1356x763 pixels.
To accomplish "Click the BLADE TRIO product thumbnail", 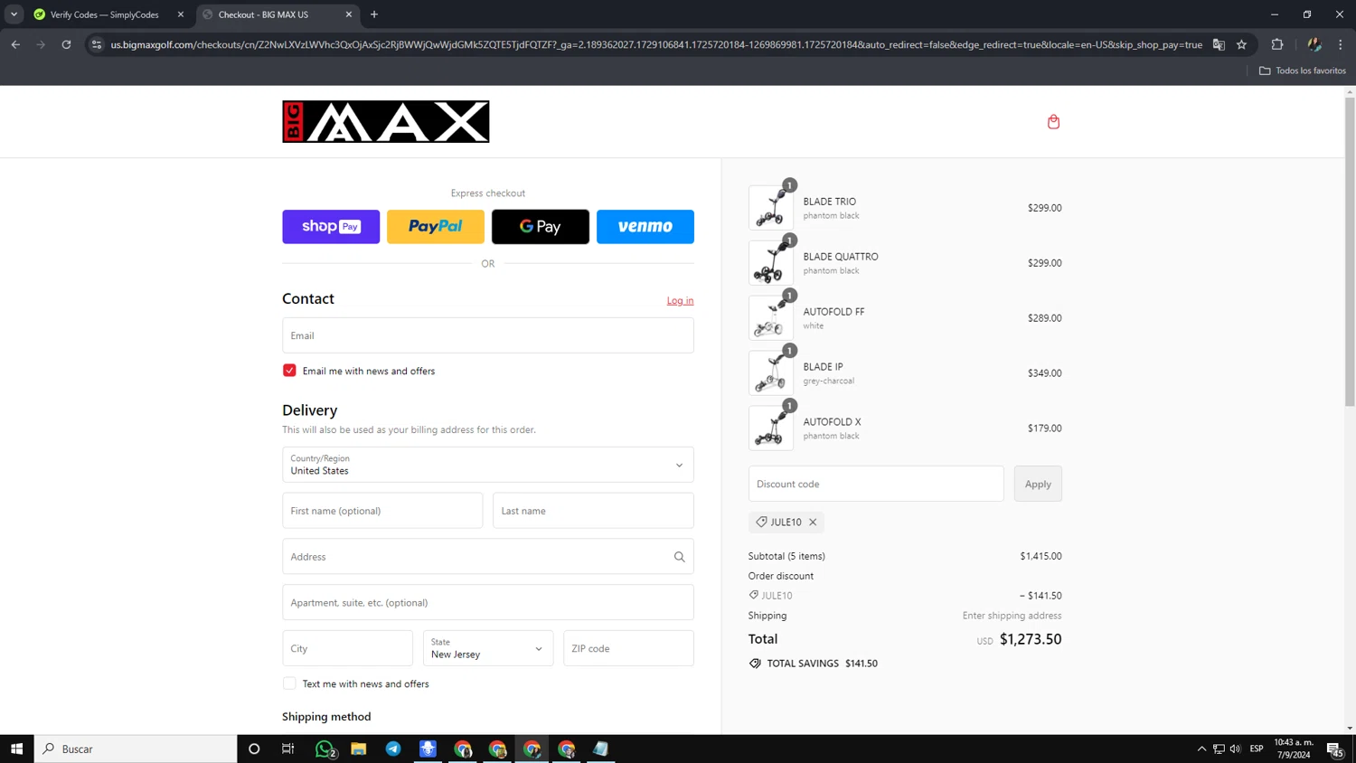I will (771, 208).
